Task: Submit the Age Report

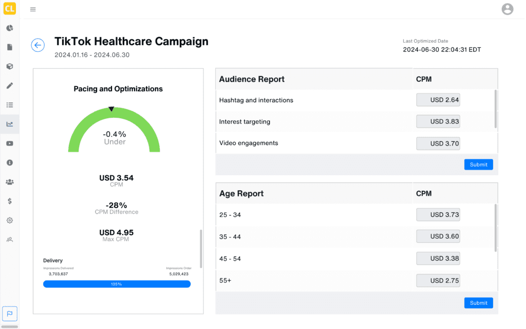Action: [478, 303]
